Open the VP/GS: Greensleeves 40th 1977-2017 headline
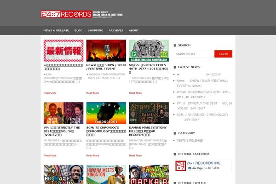Viewport: 276px width, 184px height. point(149,69)
